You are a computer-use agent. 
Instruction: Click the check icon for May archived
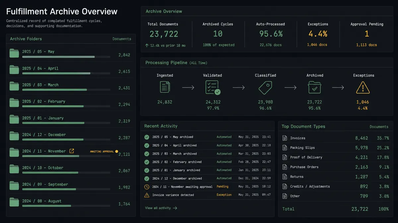(147, 137)
